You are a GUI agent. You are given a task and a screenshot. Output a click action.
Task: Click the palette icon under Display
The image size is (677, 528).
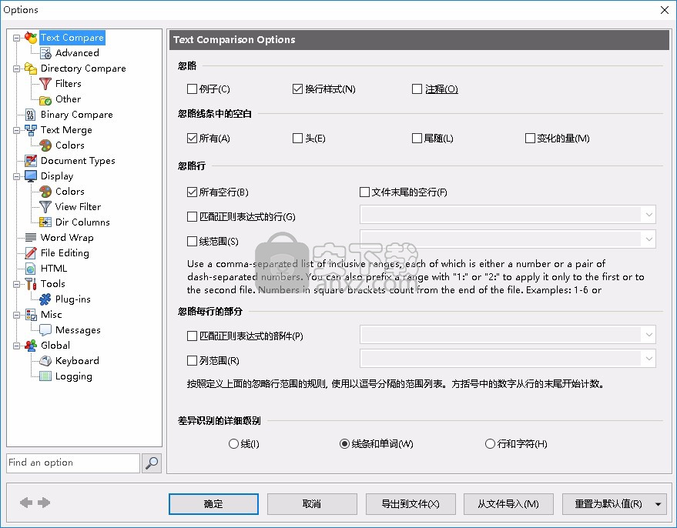point(45,192)
